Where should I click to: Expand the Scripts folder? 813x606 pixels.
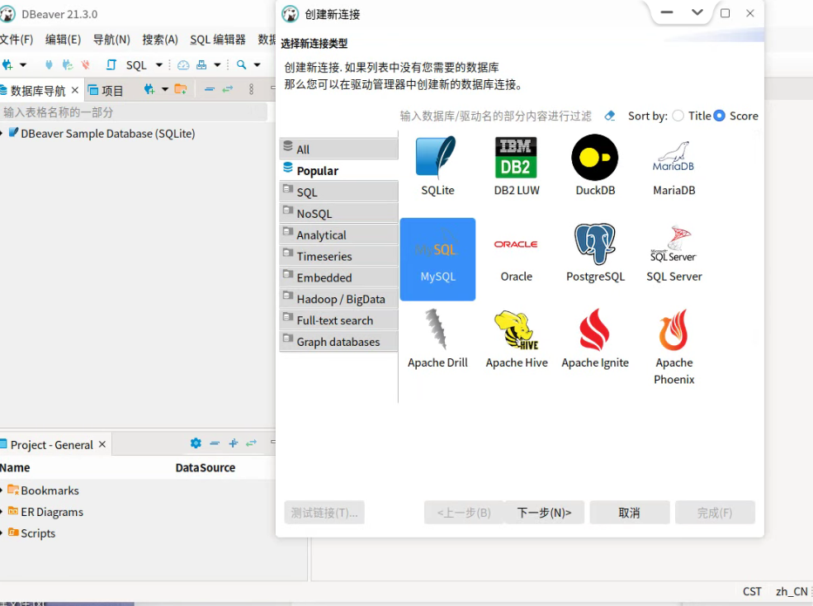tap(2, 533)
